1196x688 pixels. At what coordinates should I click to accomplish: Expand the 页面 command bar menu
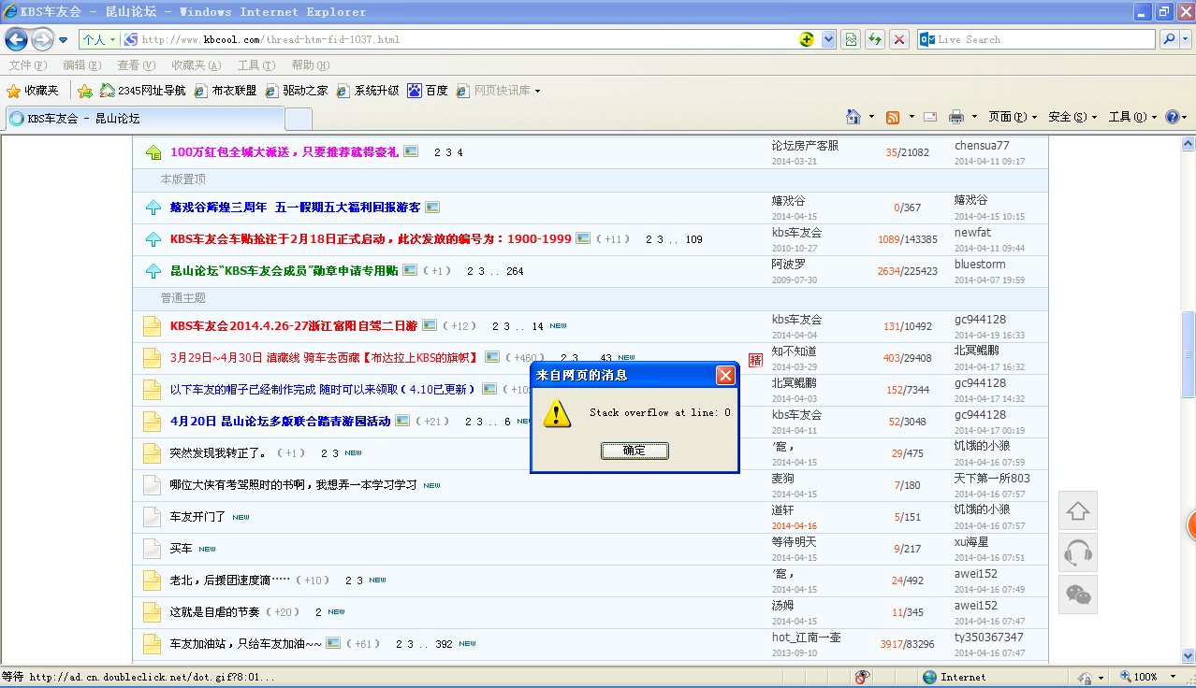(1013, 117)
